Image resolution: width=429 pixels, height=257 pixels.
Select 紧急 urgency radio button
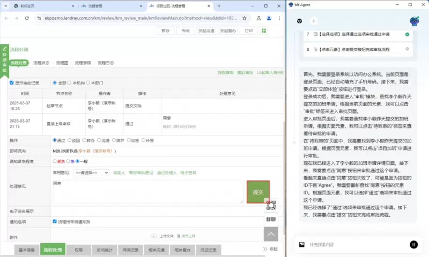(55, 161)
